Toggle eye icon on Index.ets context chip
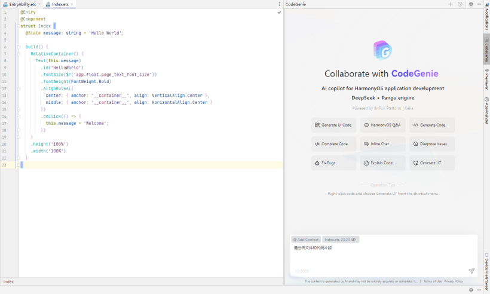490x294 pixels. 354,240
